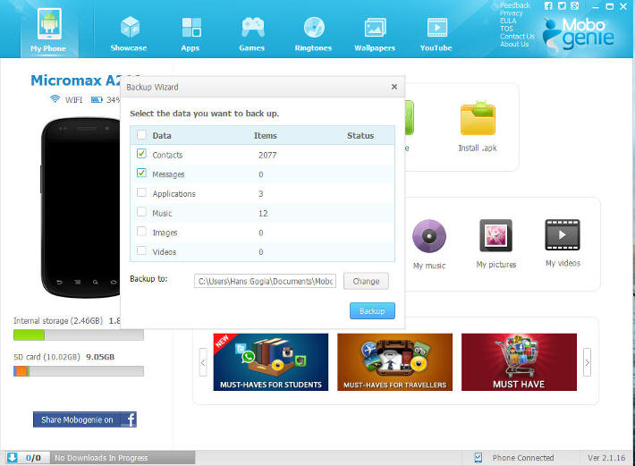Viewport: 635px width, 466px height.
Task: Toggle the select-all Data checkbox
Action: pyautogui.click(x=141, y=134)
